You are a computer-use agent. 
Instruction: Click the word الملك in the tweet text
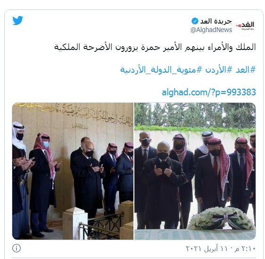(247, 47)
